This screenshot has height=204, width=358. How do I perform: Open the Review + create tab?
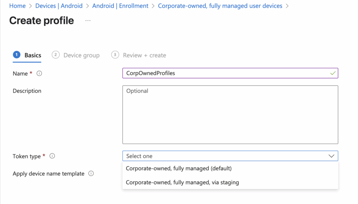click(144, 55)
